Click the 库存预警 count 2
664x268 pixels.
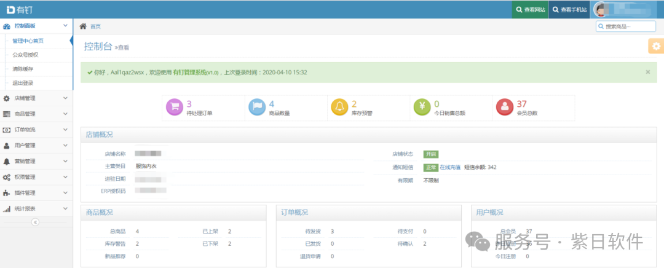[355, 104]
